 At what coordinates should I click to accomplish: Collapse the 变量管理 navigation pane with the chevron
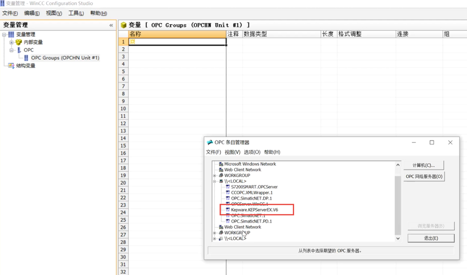111,25
